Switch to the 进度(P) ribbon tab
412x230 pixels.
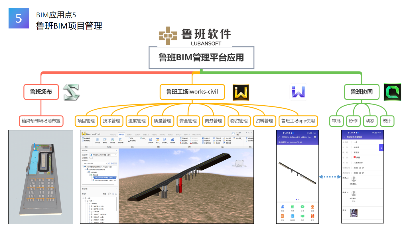click(137, 135)
